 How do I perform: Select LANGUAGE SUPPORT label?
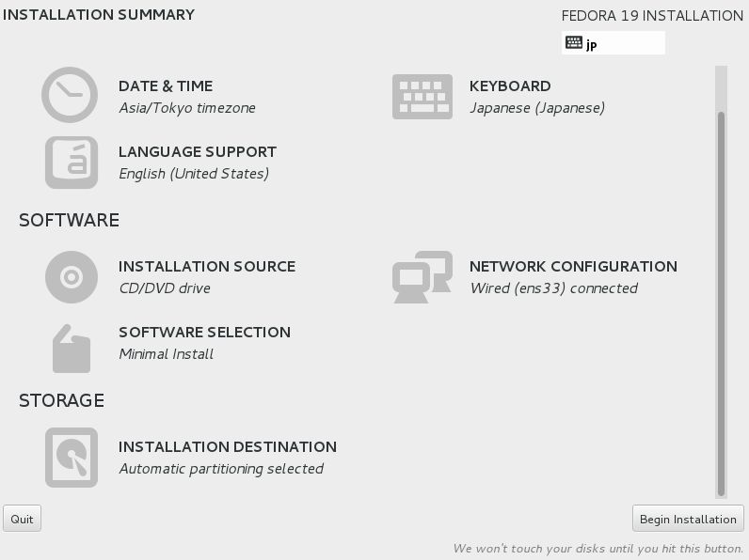198,151
